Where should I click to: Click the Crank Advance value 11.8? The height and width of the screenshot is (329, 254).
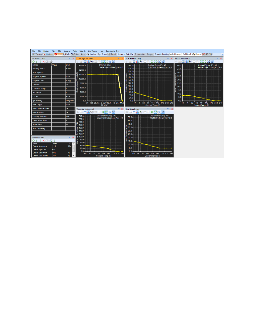coord(54,146)
